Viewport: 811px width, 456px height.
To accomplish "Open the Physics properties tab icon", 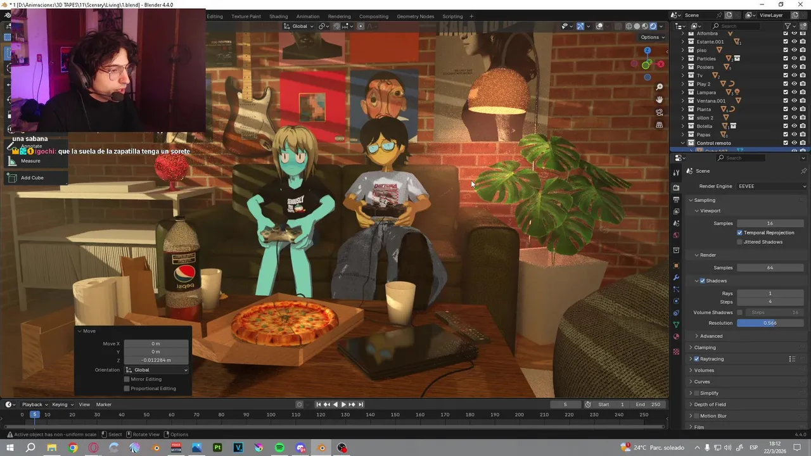I will tap(676, 301).
